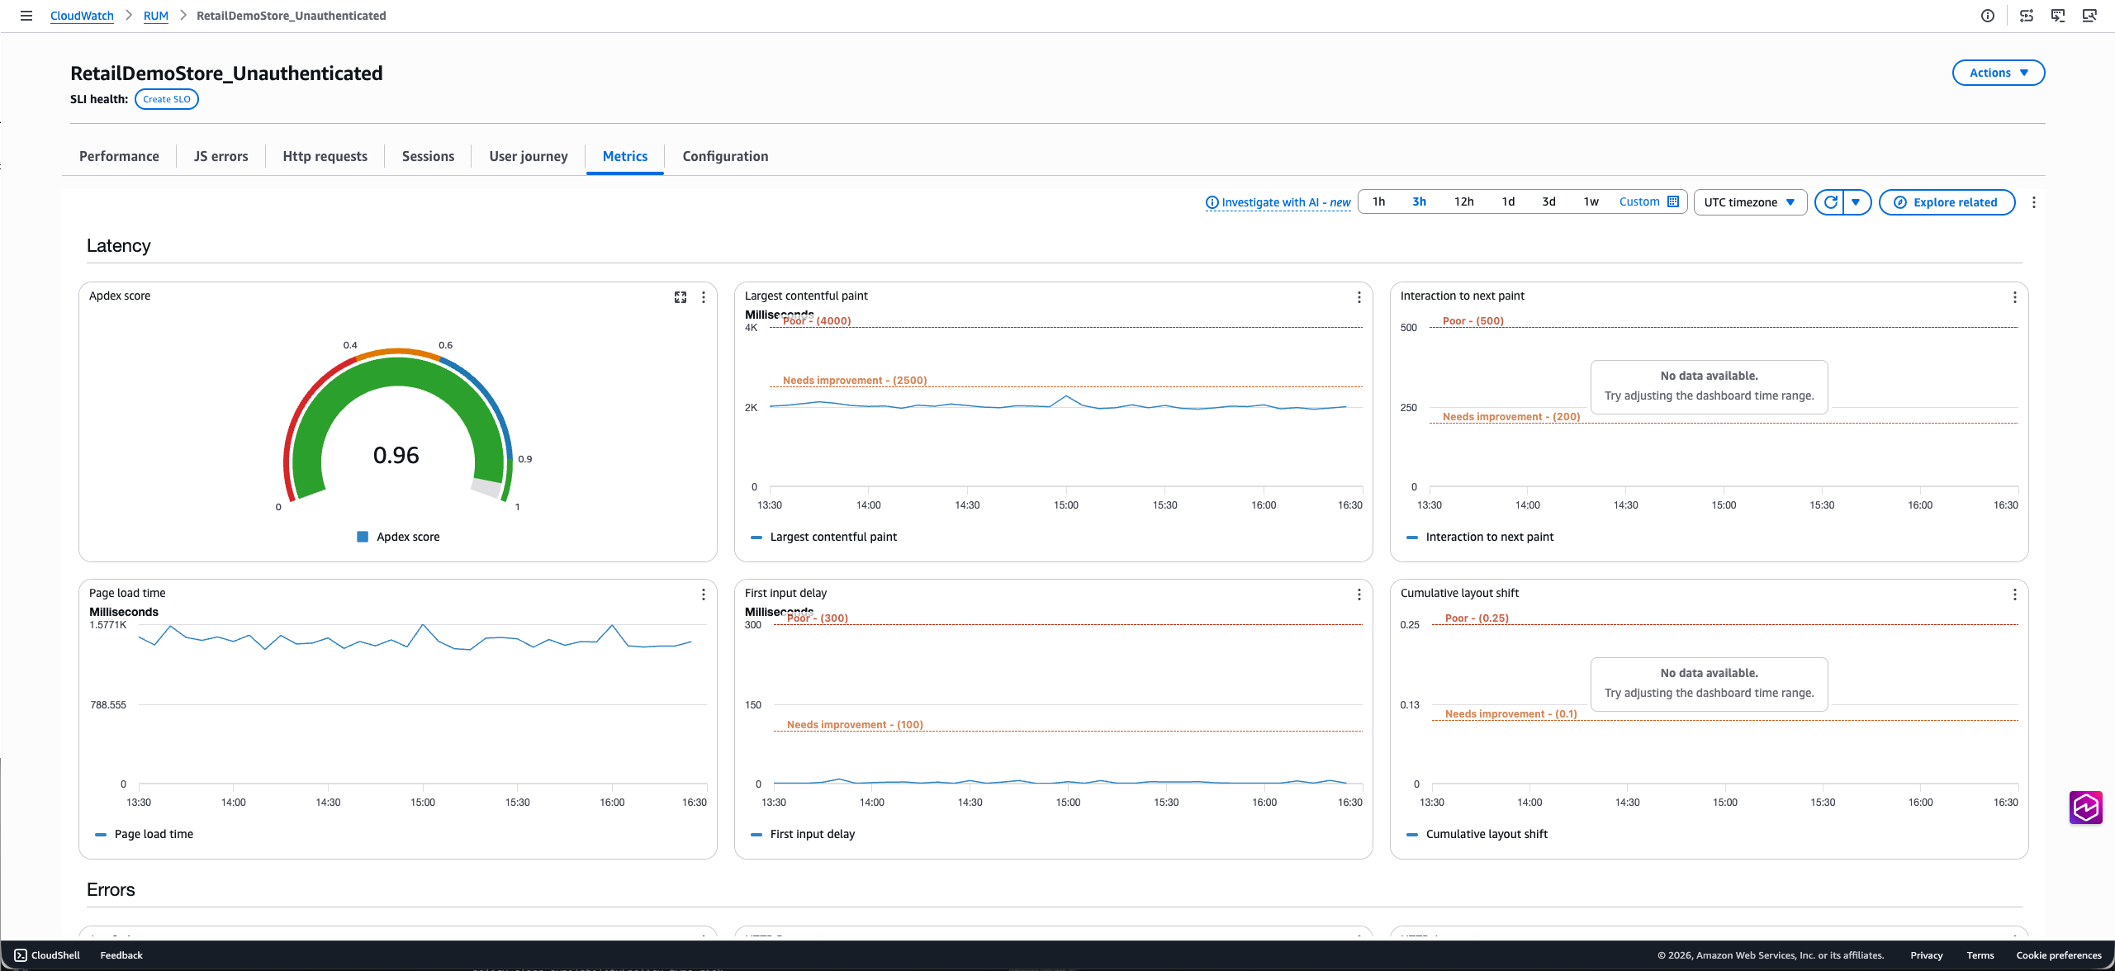
Task: Open CloudShell from the footer
Action: tap(47, 955)
